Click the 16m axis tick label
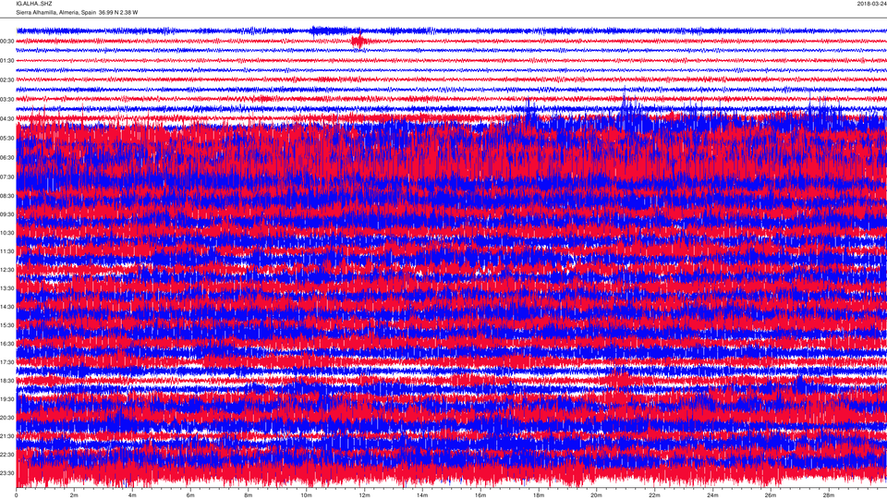Screen dimensions: 887x499 (x=480, y=495)
